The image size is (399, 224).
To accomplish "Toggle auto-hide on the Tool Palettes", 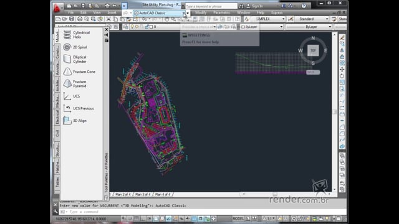I will pos(107,35).
